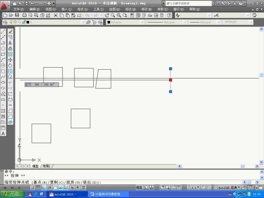Toggle Dynamic Input in status bar
Image resolution: width=264 pixels, height=198 pixels.
pyautogui.click(x=72, y=187)
